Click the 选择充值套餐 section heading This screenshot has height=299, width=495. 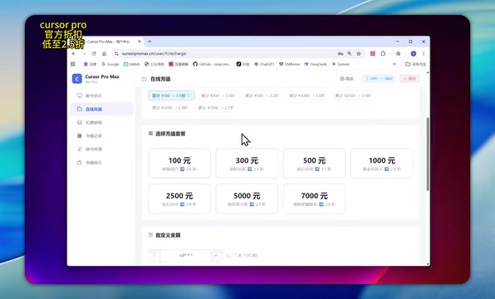(170, 134)
